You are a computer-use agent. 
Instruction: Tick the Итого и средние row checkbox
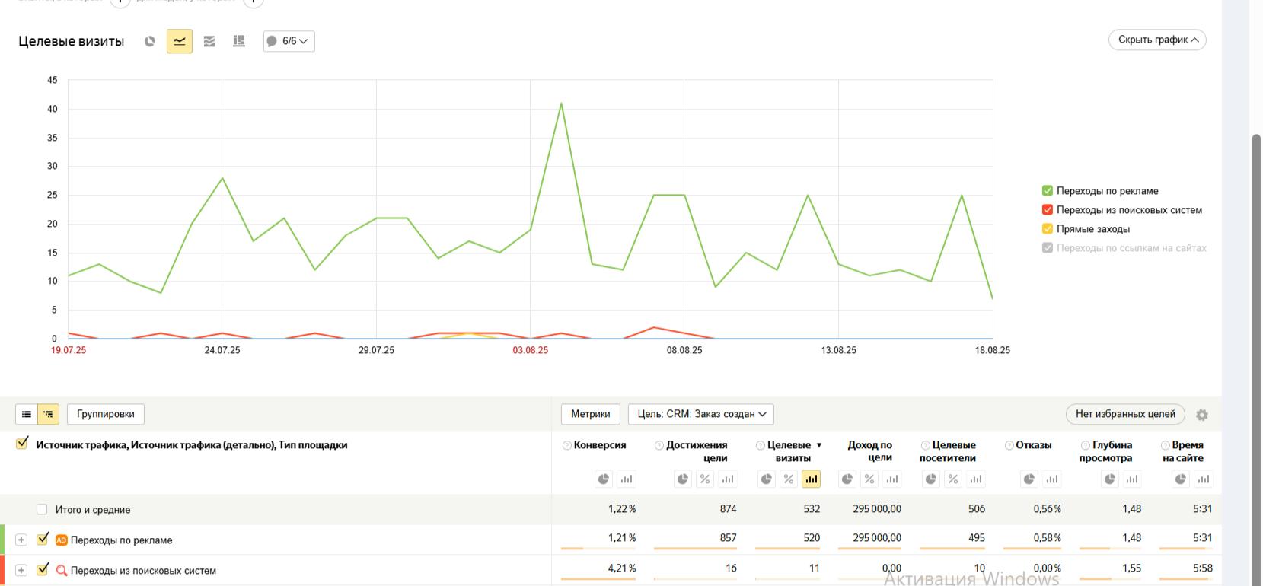[42, 509]
